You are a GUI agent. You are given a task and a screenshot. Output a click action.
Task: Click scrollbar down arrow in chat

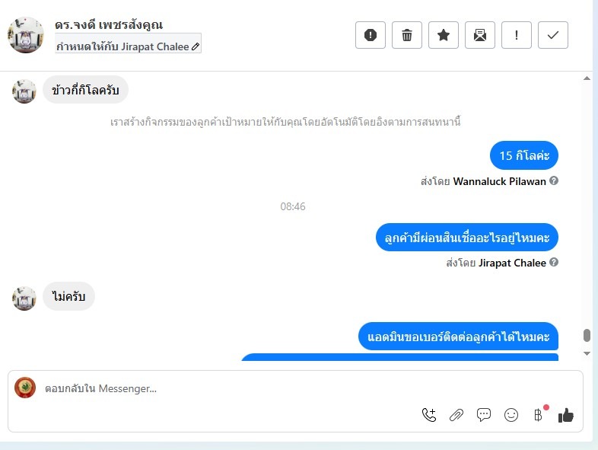[x=587, y=353]
